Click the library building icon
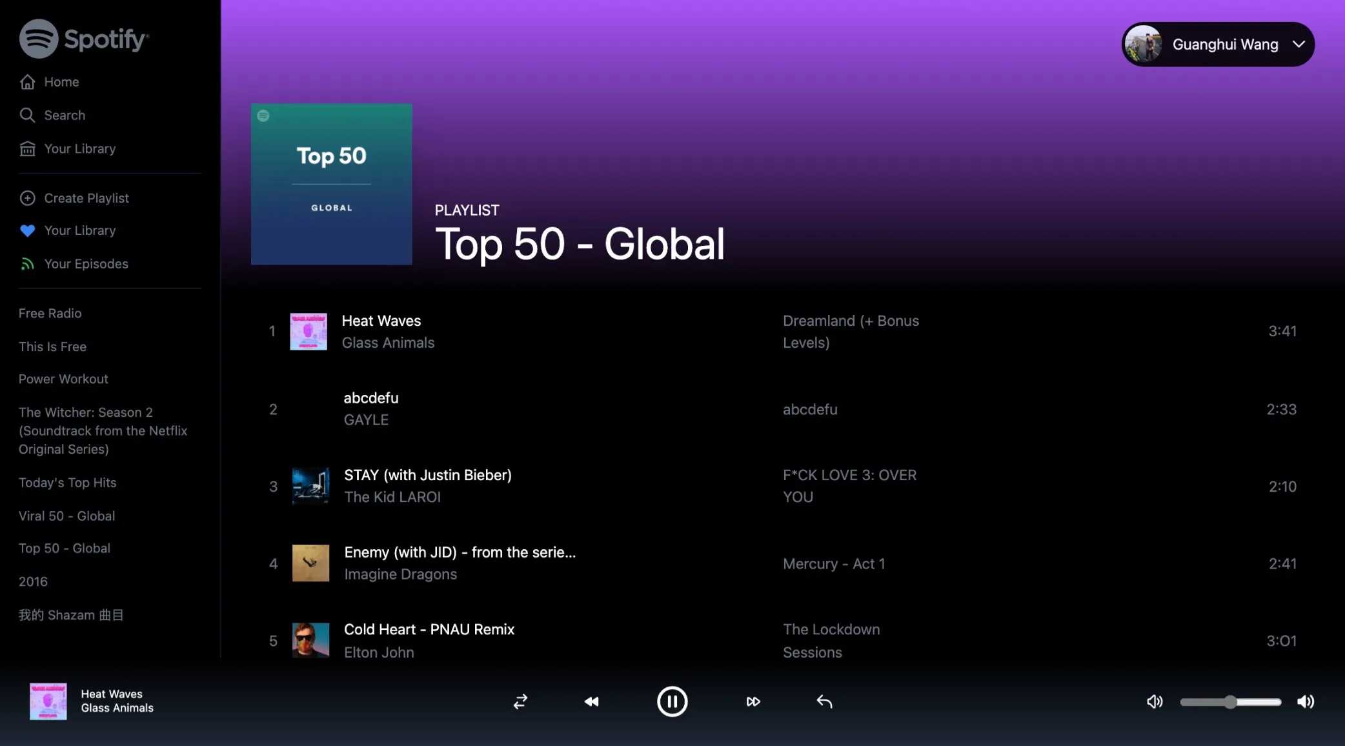 click(27, 148)
